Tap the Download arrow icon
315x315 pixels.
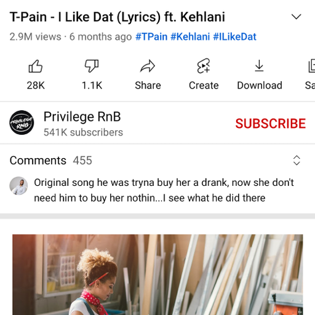pos(260,66)
